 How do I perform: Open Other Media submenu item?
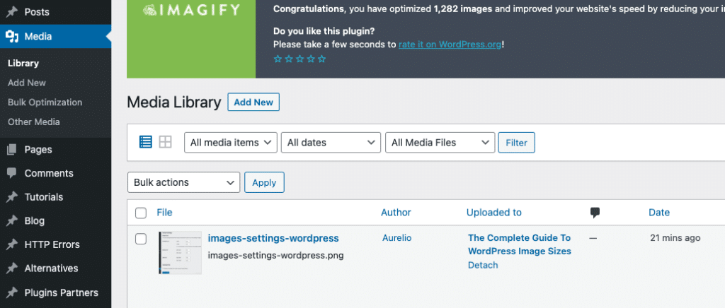(34, 122)
